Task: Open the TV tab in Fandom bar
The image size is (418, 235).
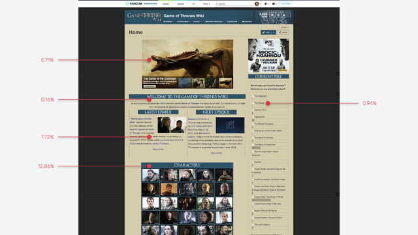Action: pos(193,4)
